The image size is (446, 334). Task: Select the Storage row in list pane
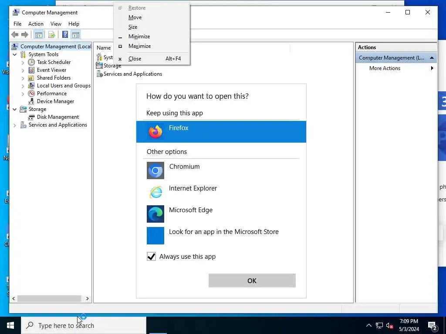[x=108, y=66]
